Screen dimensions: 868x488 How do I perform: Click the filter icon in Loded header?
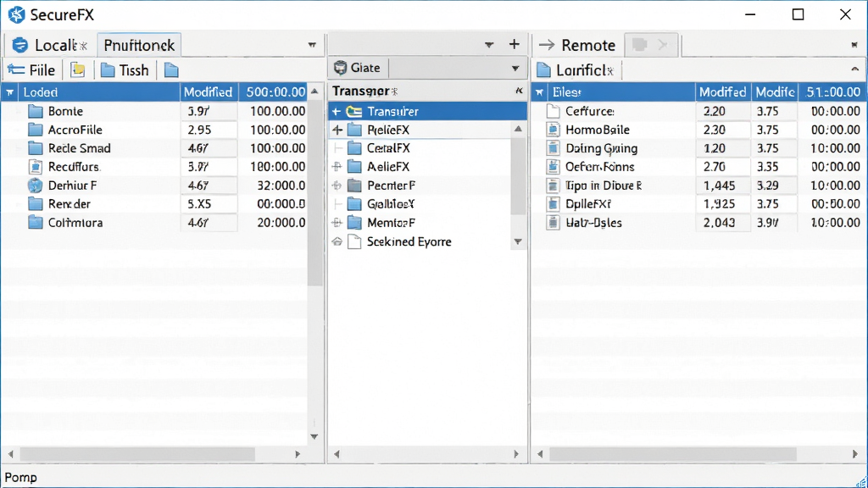pos(10,92)
